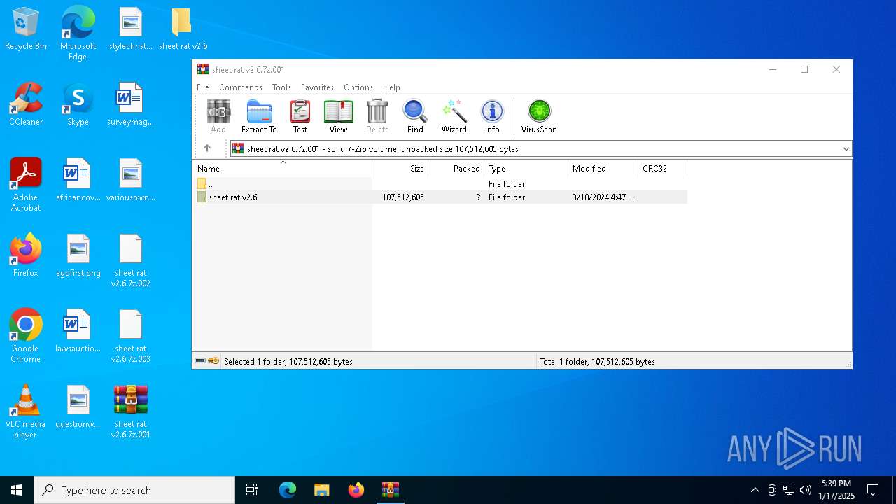Click the WinRAR title bar app icon
The height and width of the screenshot is (504, 896).
pyautogui.click(x=203, y=69)
